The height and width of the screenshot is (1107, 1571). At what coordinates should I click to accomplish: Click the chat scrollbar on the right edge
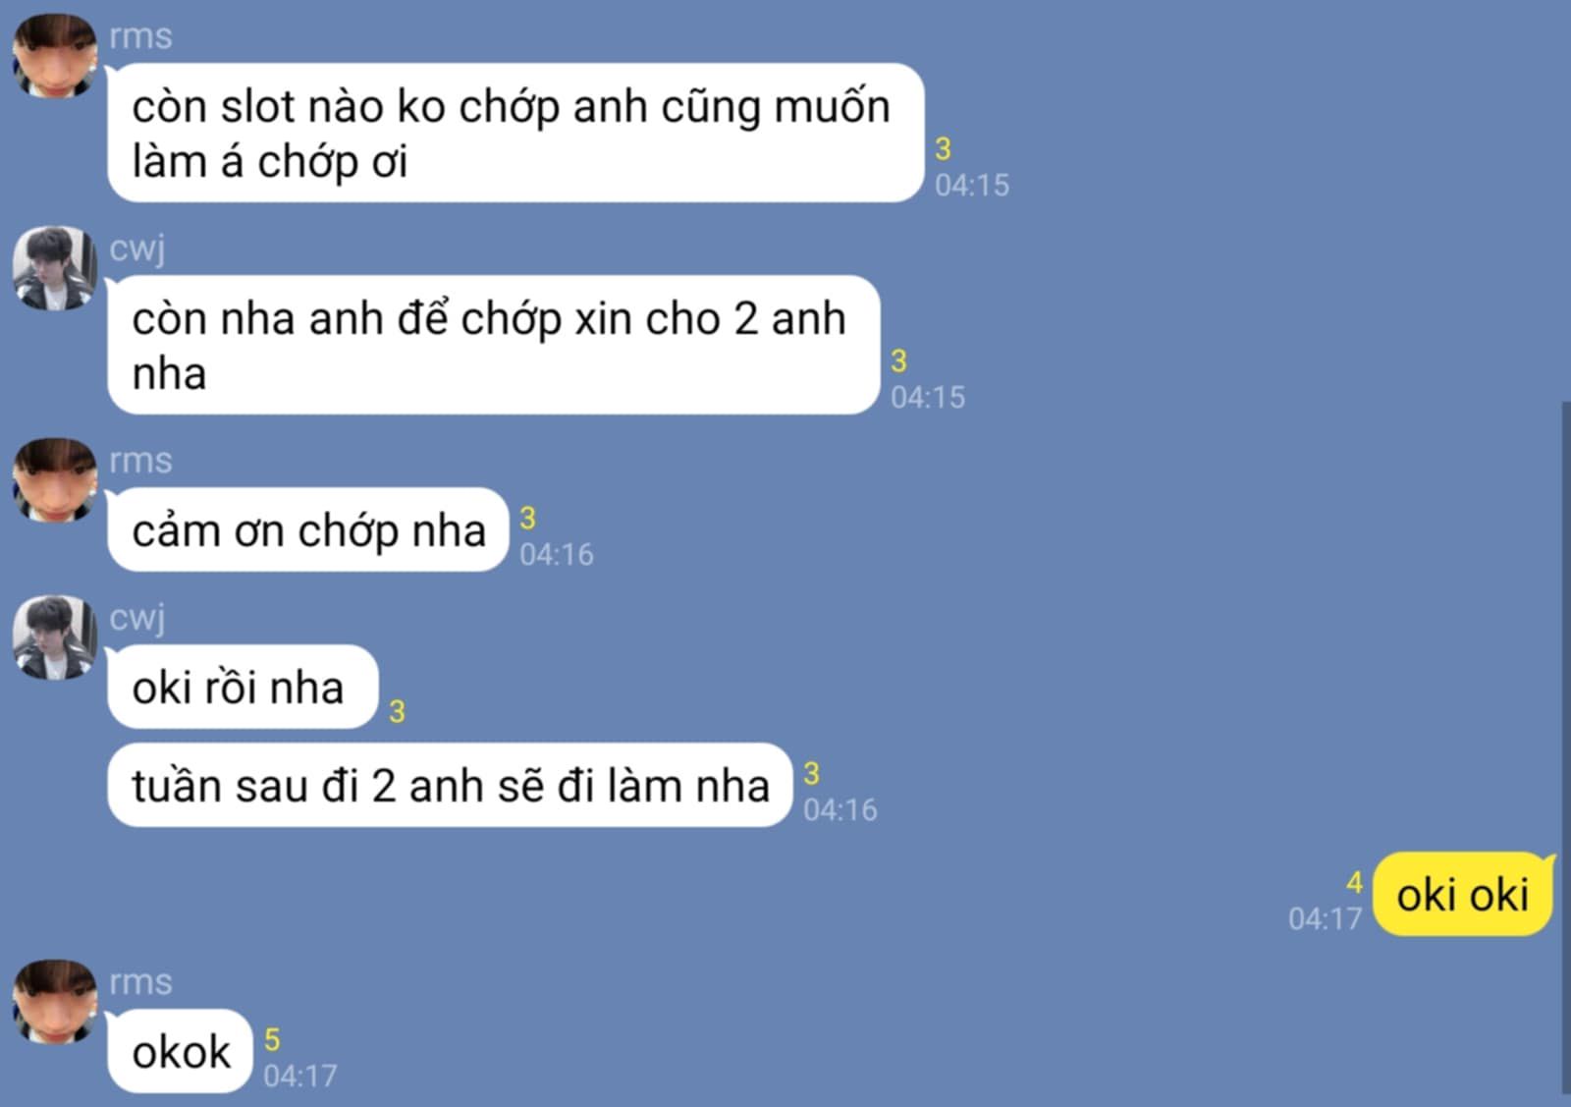(1565, 747)
